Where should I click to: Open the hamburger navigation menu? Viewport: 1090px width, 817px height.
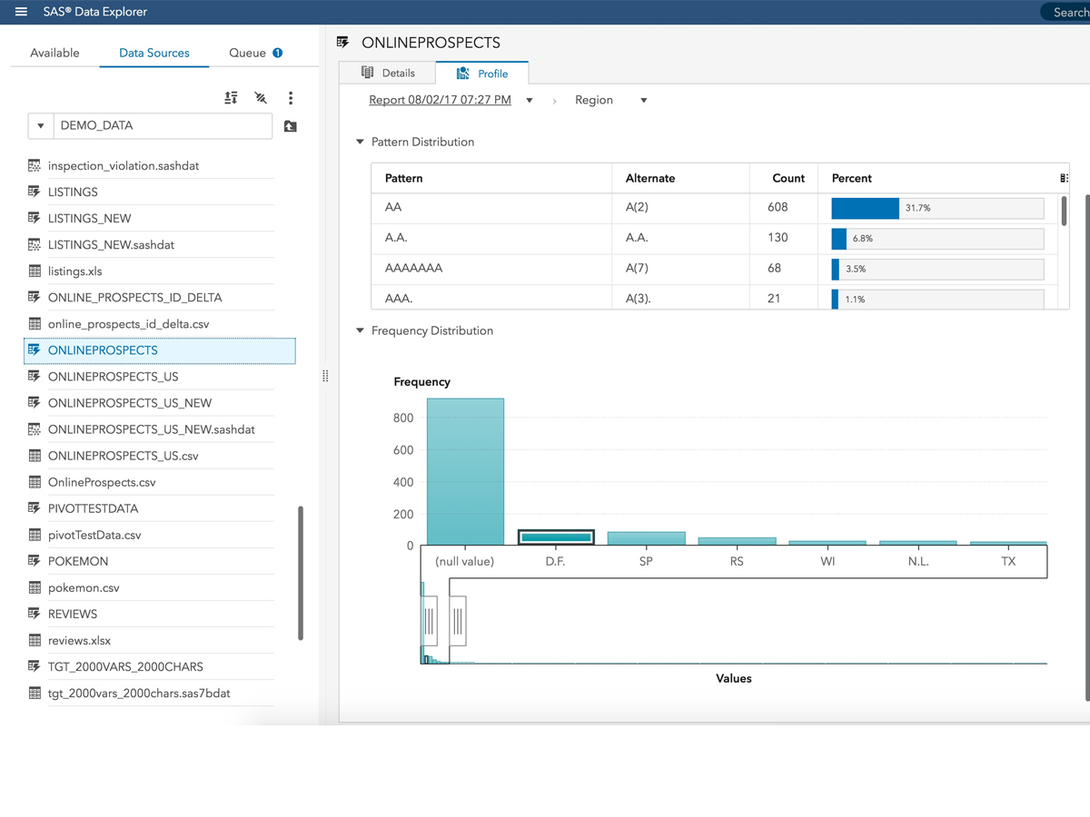(x=21, y=12)
